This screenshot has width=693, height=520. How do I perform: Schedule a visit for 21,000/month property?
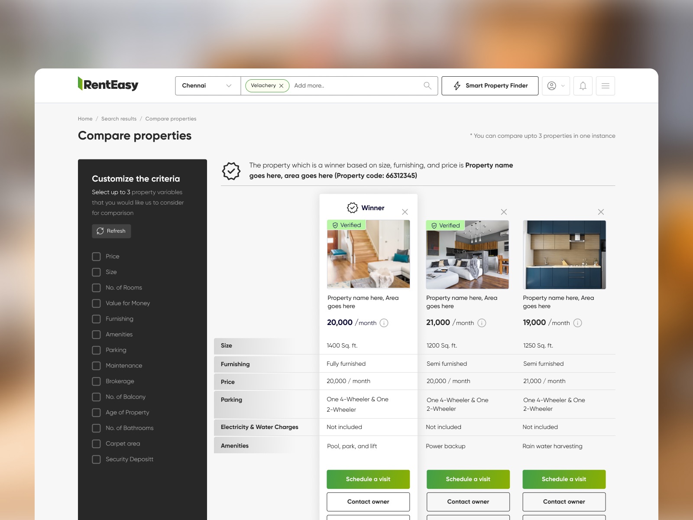coord(468,479)
